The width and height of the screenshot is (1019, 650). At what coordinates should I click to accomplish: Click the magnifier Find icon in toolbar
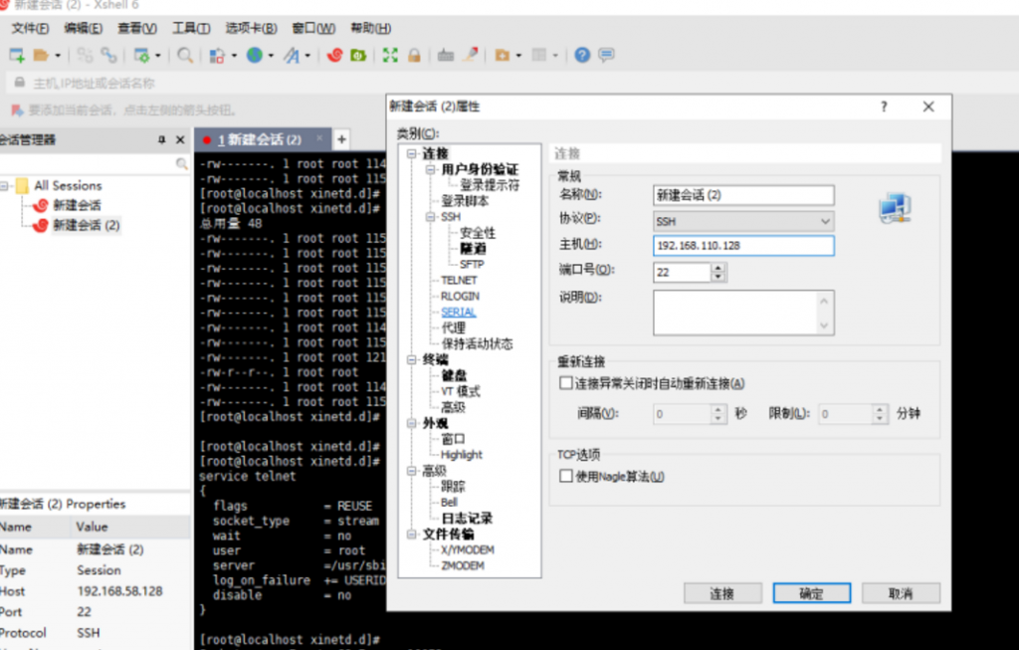(x=185, y=56)
